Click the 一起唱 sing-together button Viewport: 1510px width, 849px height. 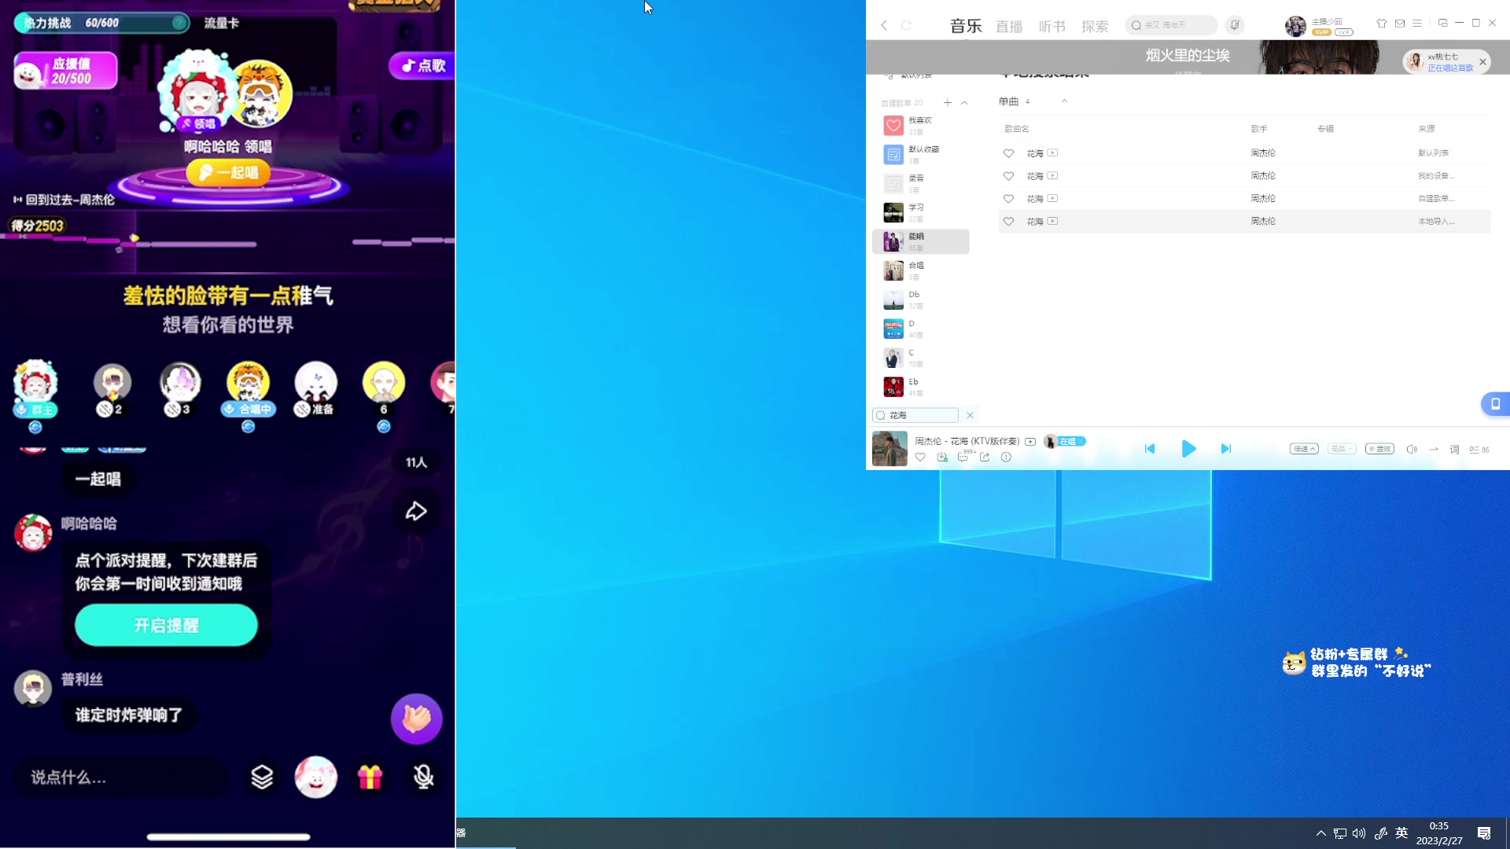(x=227, y=173)
